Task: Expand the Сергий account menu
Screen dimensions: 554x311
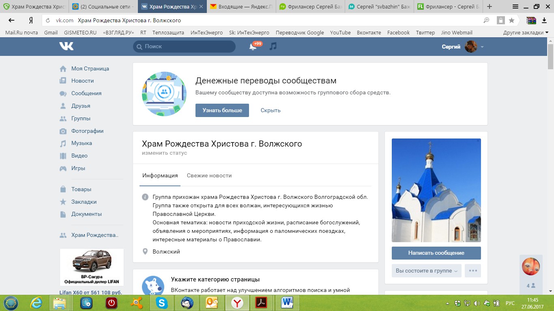Action: click(463, 47)
